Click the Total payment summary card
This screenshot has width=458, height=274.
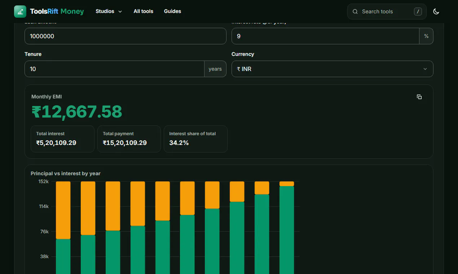click(x=129, y=139)
